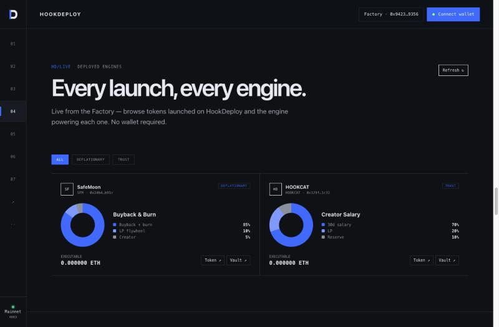
Task: Open sidebar section 02
Action: (12, 66)
